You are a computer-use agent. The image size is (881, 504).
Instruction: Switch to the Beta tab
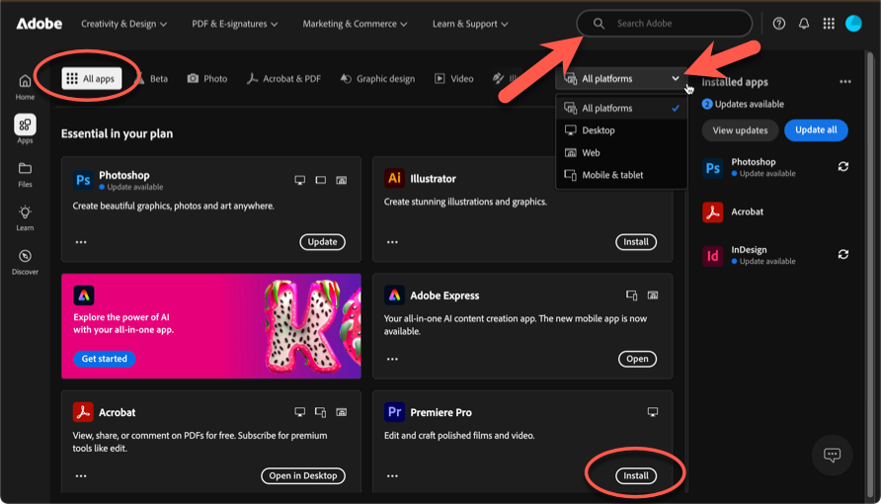[x=152, y=79]
